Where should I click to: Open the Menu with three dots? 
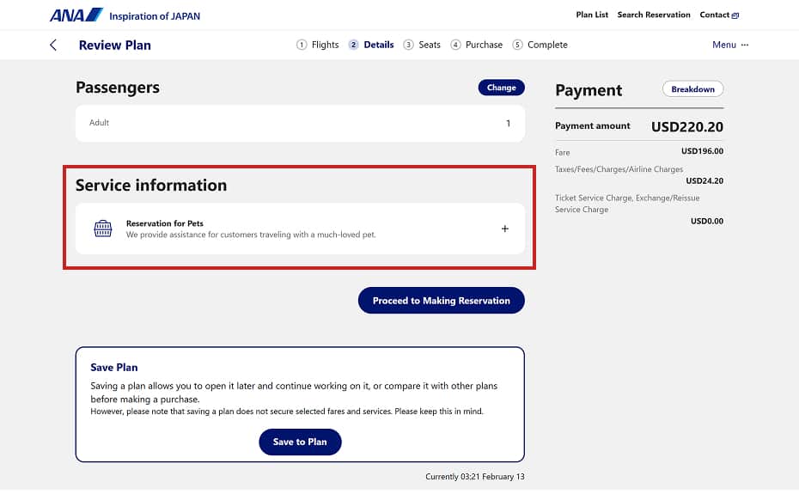tap(730, 45)
